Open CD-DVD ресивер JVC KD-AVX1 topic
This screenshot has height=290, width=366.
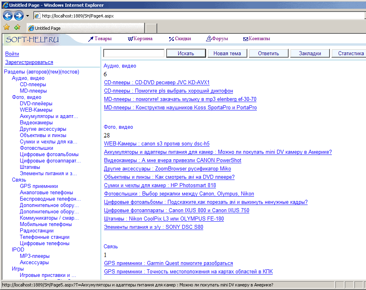(x=157, y=82)
